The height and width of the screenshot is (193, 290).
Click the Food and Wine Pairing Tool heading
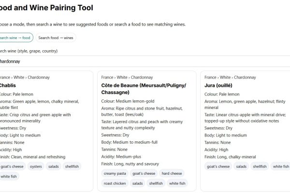(46, 8)
